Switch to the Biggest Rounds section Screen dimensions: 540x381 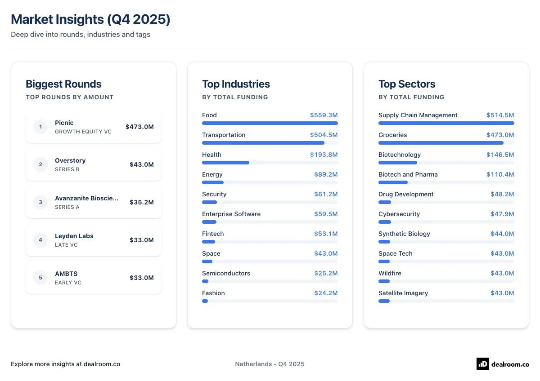click(63, 84)
